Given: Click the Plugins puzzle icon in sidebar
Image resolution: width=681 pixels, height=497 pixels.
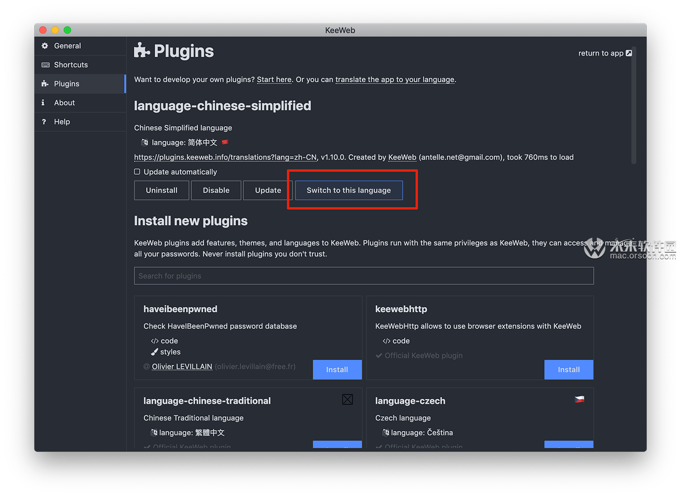Looking at the screenshot, I should 45,84.
